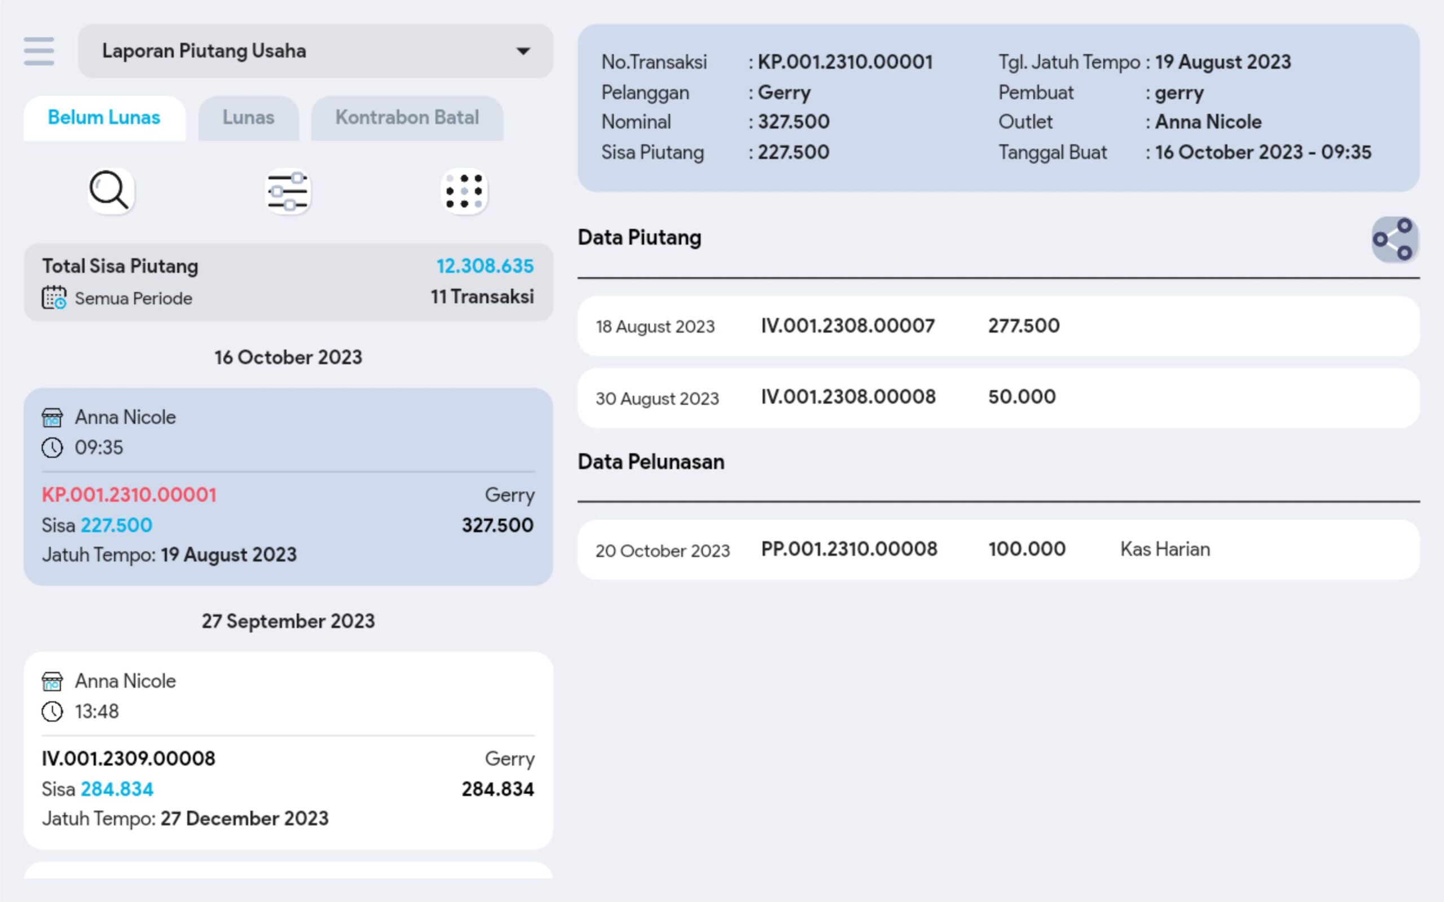Click the payment row PP.001.2310.00008

[848, 550]
